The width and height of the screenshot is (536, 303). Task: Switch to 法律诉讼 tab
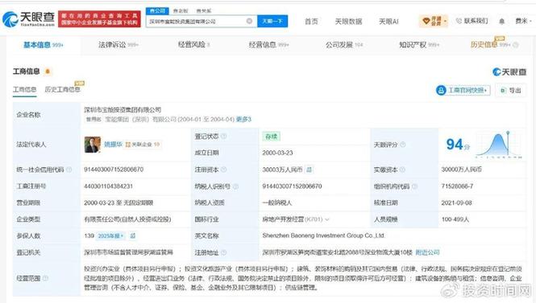point(118,45)
